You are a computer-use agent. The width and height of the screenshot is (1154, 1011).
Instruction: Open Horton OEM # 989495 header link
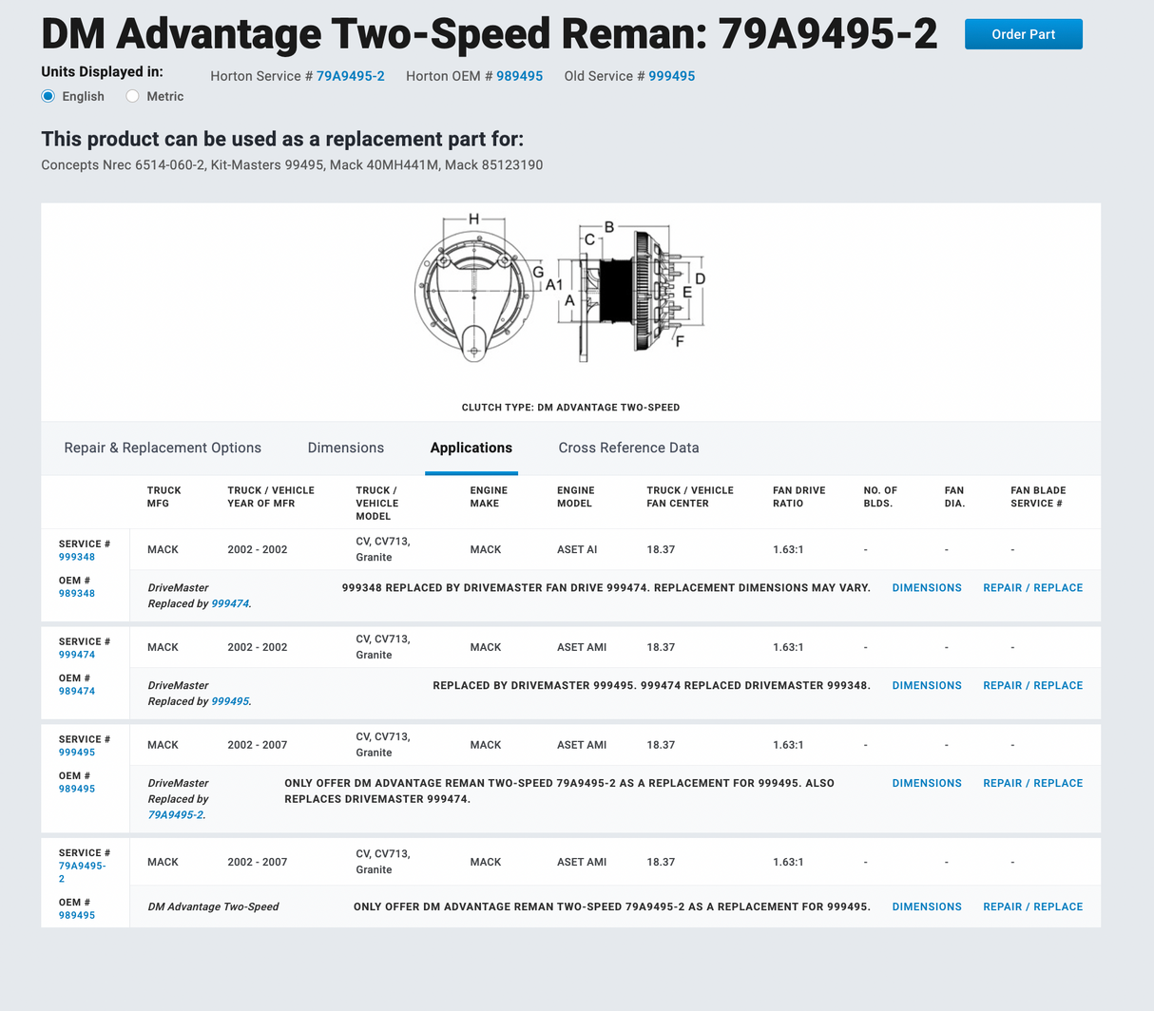tap(520, 76)
